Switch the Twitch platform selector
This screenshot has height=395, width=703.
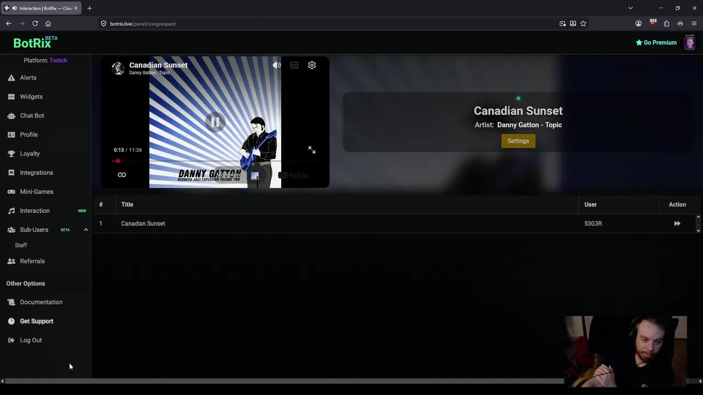[58, 60]
